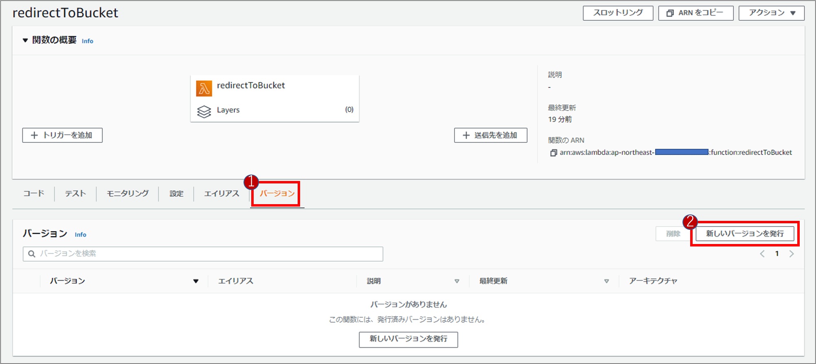816x364 pixels.
Task: Click the エイリアス column header
Action: pos(236,281)
